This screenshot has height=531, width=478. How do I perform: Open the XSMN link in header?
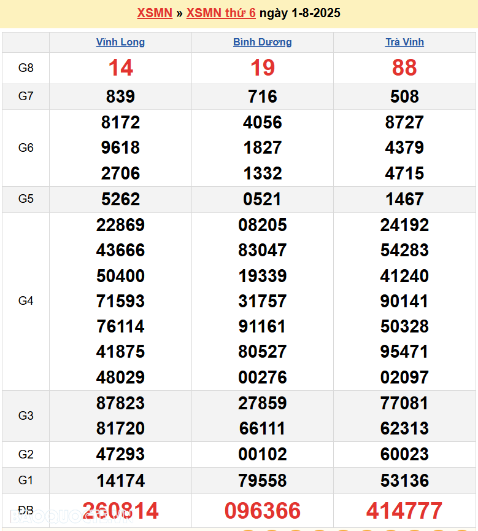coord(154,13)
